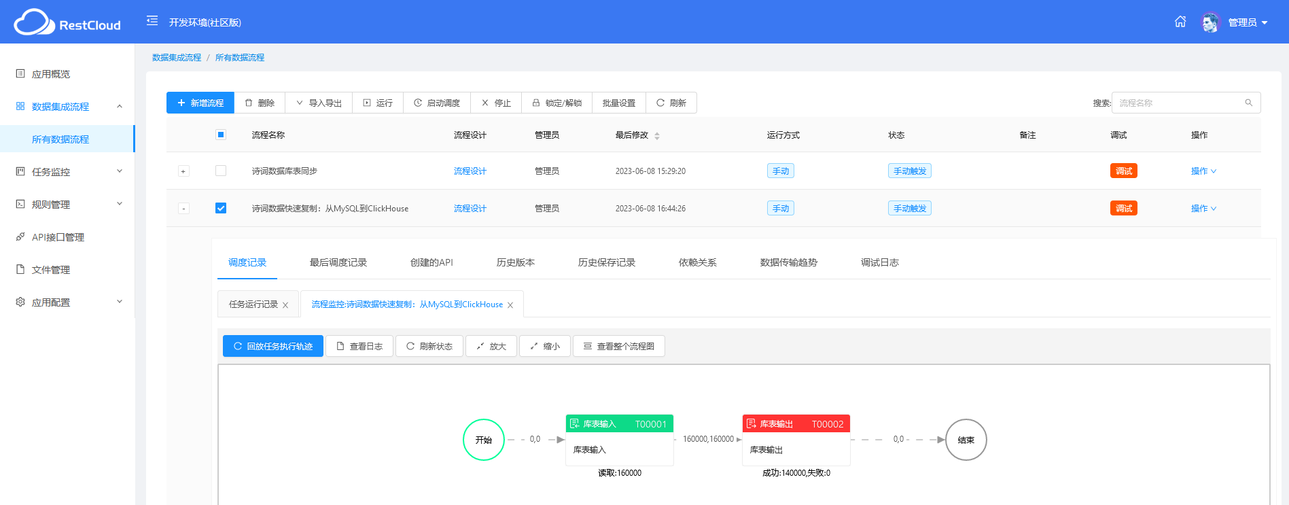Uncheck the MySQL到ClickHouse row checkbox
This screenshot has width=1289, height=505.
[221, 208]
